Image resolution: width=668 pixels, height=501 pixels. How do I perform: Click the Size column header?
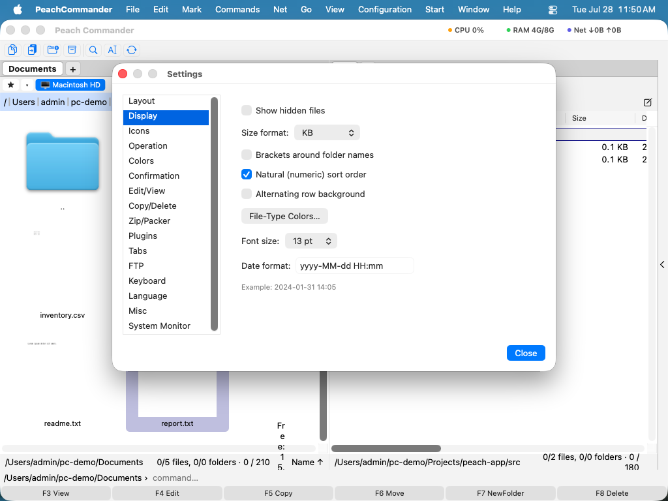point(600,118)
